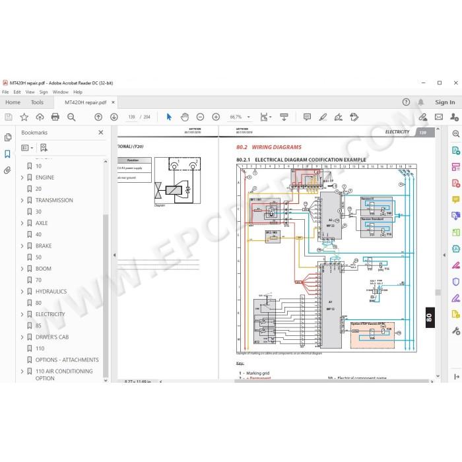Zoom in with the plus icon

click(216, 117)
